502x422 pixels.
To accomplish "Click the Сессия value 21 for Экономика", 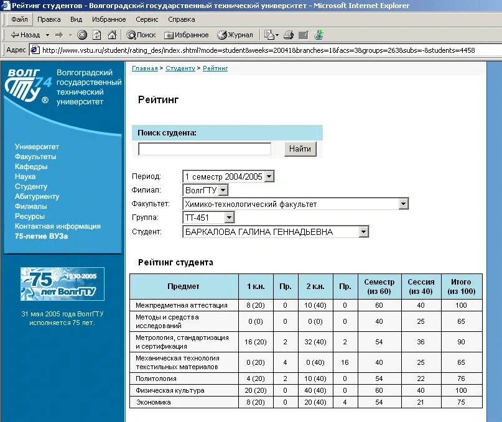I will click(421, 402).
